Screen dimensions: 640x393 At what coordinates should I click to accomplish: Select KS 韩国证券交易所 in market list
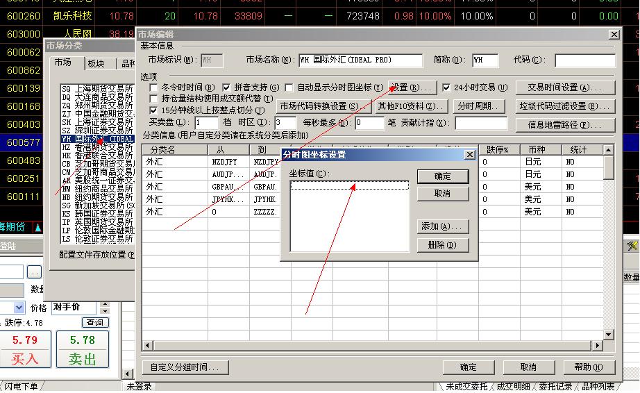[x=97, y=214]
